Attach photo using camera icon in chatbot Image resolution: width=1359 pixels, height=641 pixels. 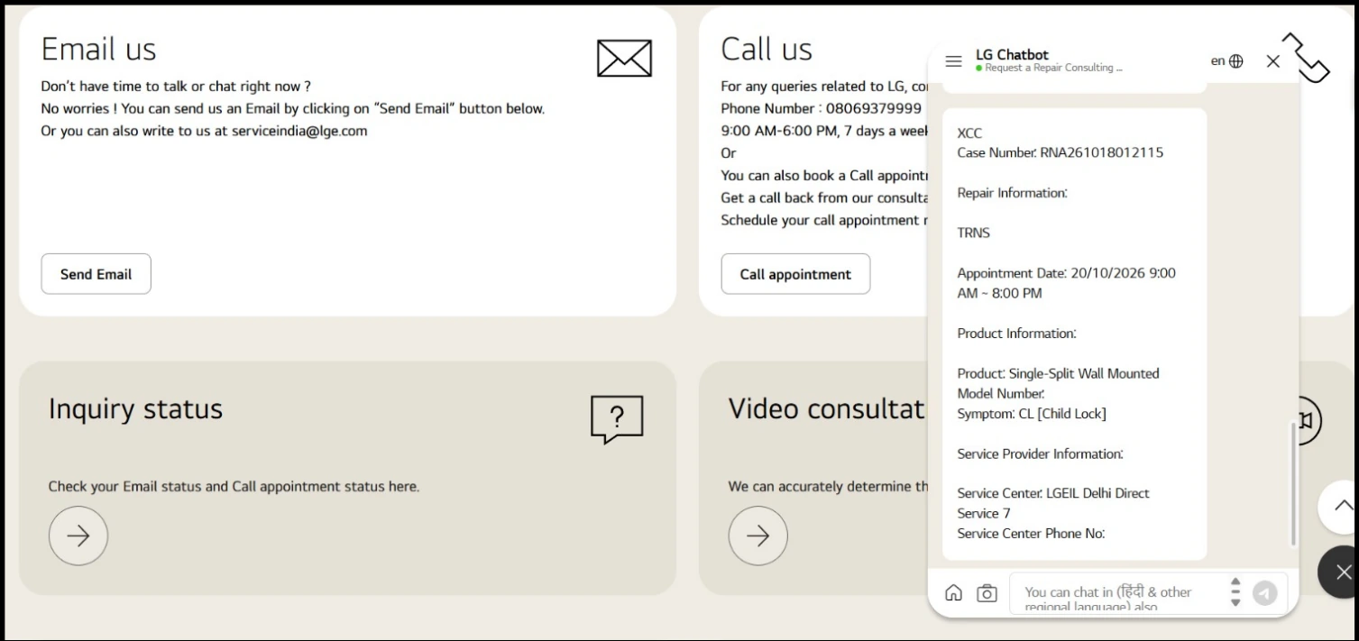point(987,592)
